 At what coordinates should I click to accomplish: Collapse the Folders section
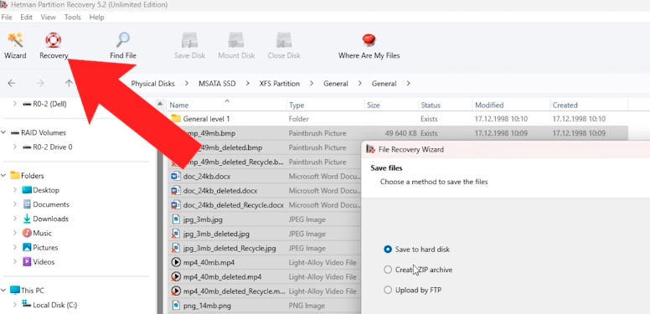point(3,176)
